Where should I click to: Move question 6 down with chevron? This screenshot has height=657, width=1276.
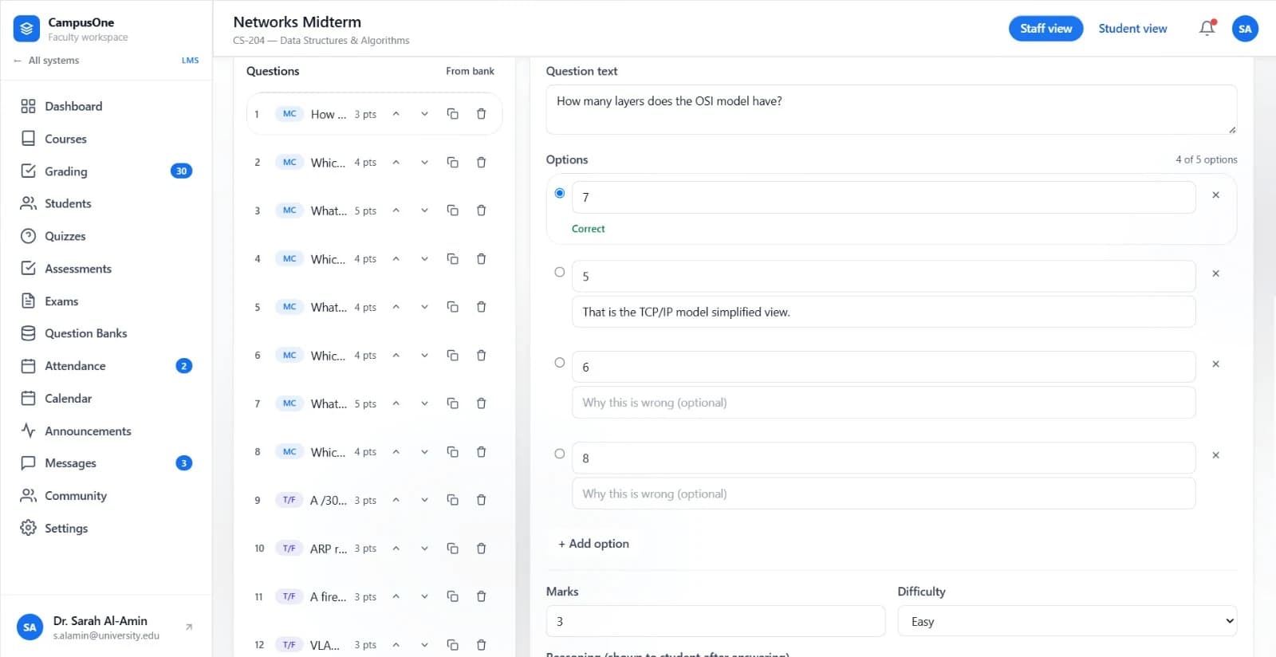pos(424,355)
